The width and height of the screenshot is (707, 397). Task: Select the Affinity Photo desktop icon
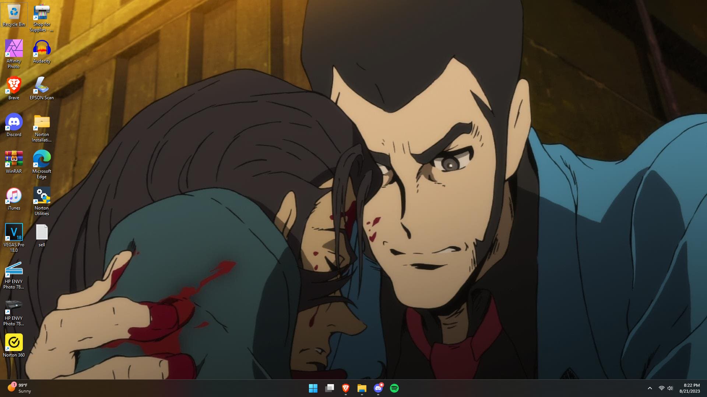click(x=14, y=54)
